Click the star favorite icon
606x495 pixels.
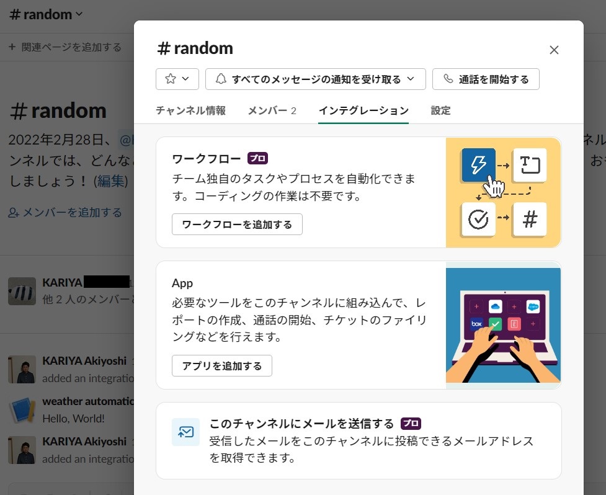click(x=171, y=79)
